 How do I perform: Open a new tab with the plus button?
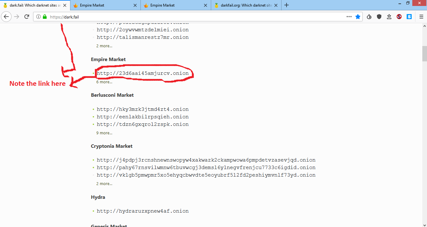[287, 5]
